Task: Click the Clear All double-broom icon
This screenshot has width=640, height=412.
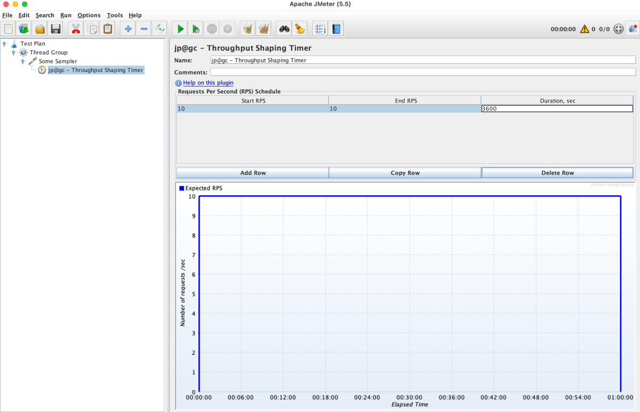Action: click(x=263, y=29)
